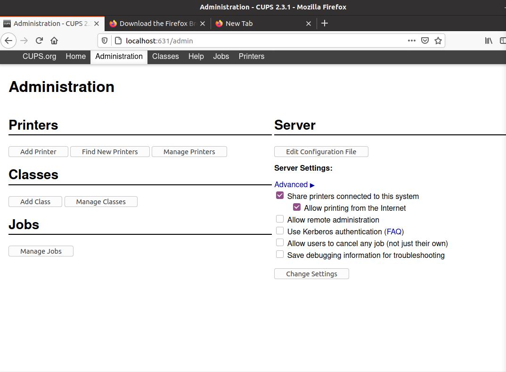
Task: Close the Download the Firefox Browser tab
Action: pyautogui.click(x=202, y=24)
